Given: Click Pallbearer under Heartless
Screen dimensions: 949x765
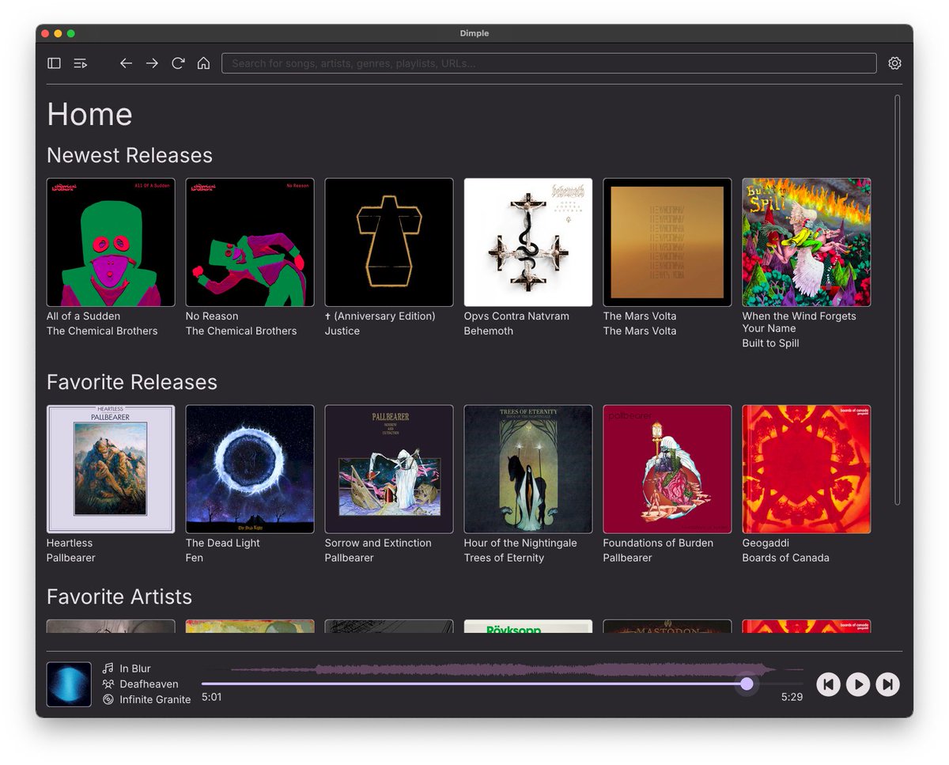Looking at the screenshot, I should pyautogui.click(x=71, y=558).
